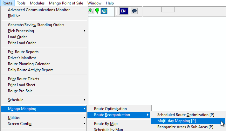
Task: Choose Reorganize Areas & Sub Areas [P]
Action: [x=188, y=127]
